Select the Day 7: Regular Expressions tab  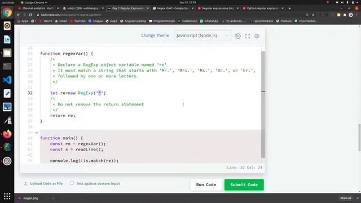click(x=128, y=8)
